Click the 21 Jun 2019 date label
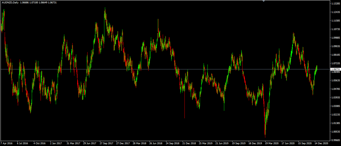The image size is (341, 146). point(222,143)
